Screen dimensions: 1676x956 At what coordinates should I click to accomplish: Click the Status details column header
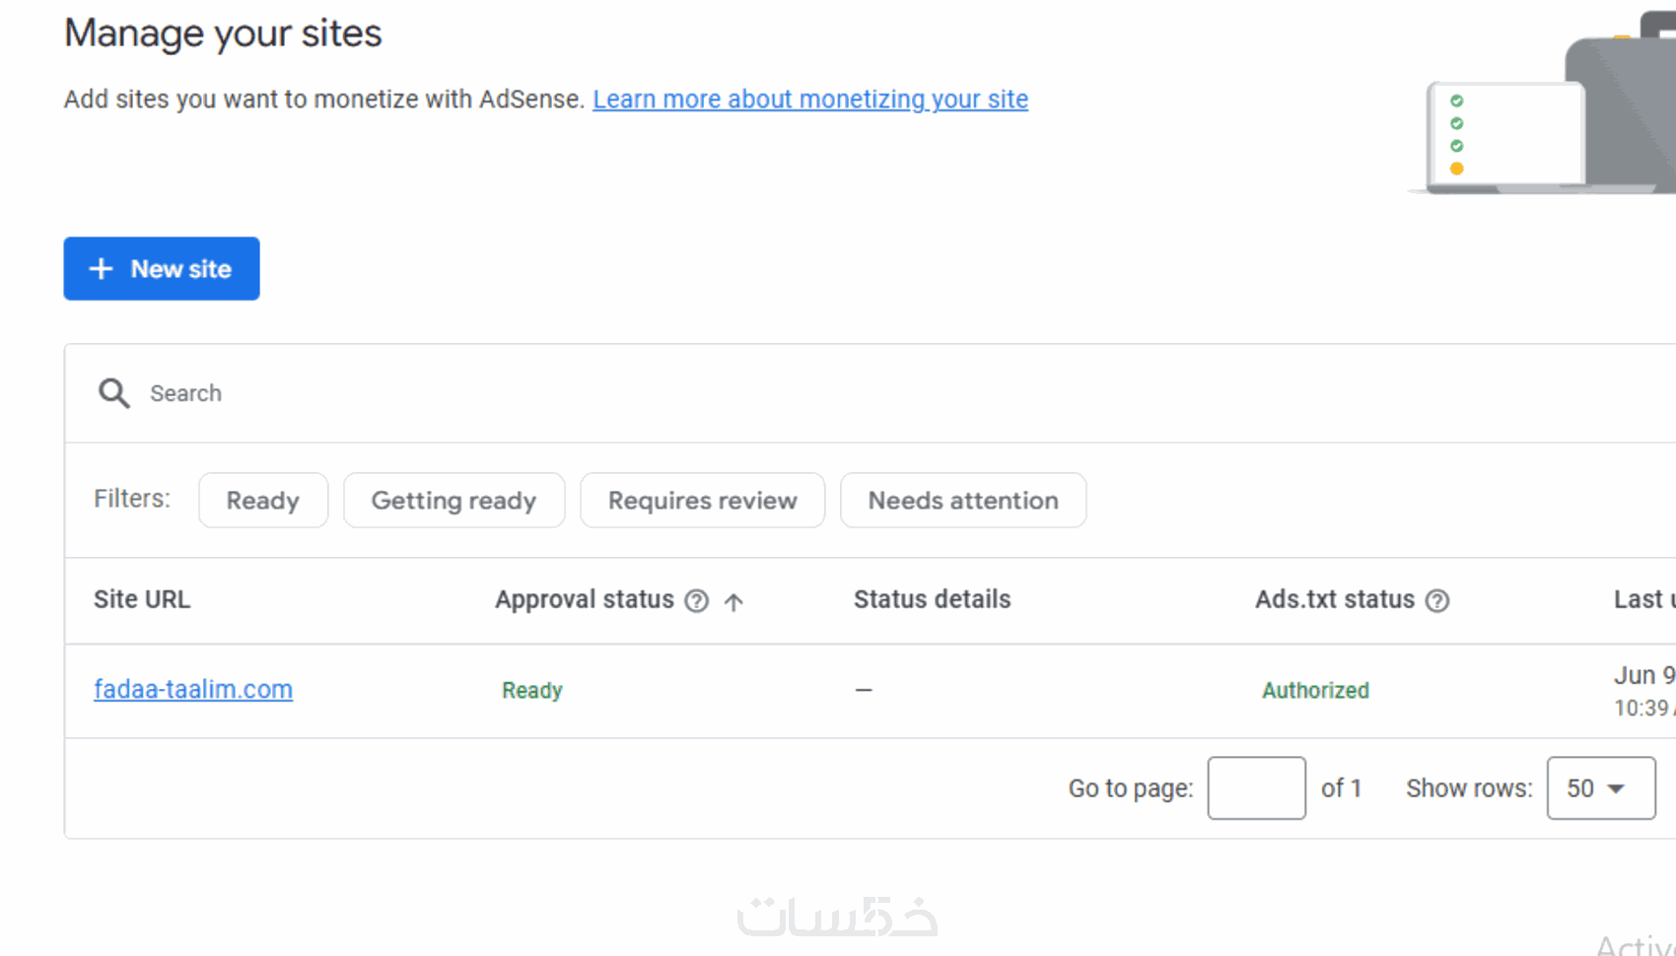pos(932,600)
